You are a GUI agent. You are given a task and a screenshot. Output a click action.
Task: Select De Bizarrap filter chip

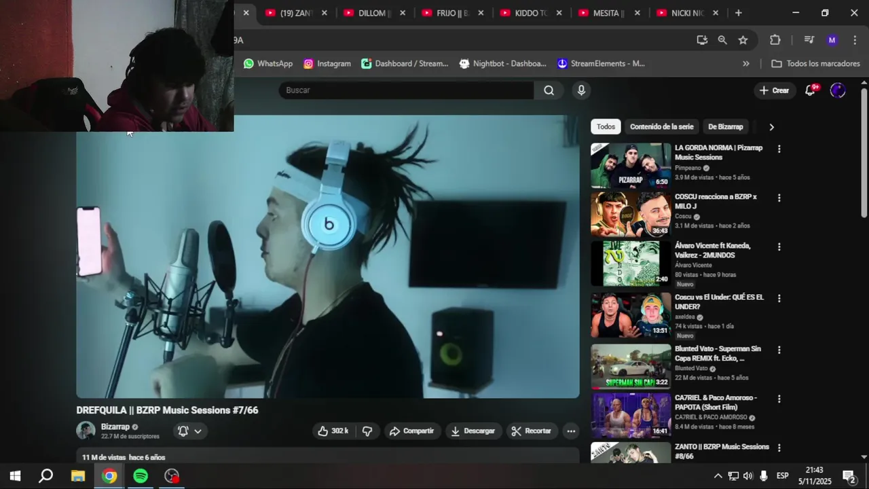point(725,127)
